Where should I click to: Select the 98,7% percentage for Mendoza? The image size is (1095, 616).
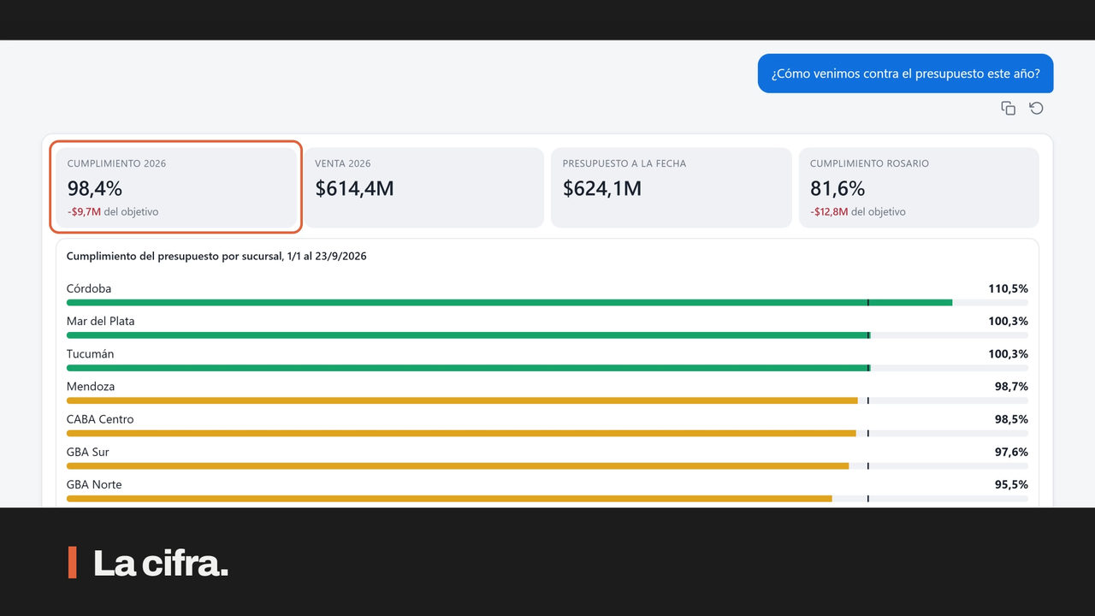(x=1011, y=387)
